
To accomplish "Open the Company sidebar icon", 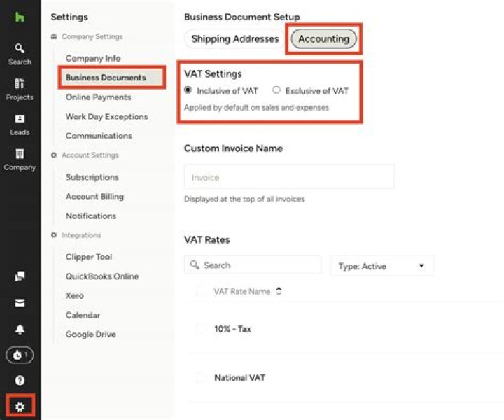I will [20, 160].
